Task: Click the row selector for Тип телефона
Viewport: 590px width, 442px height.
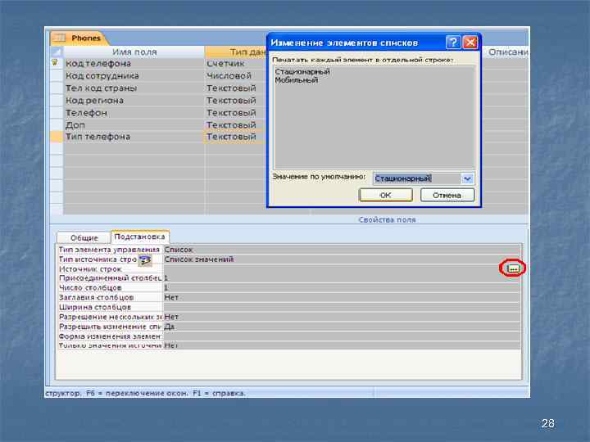Action: point(57,137)
